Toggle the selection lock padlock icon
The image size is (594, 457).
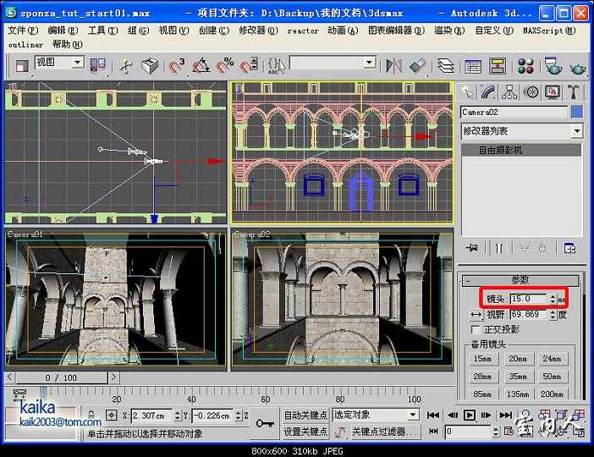pyautogui.click(x=91, y=416)
